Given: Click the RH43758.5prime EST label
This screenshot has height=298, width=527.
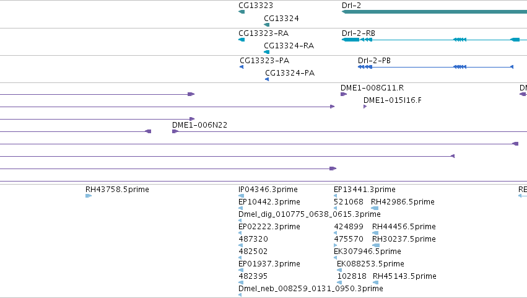Looking at the screenshot, I should pos(117,190).
